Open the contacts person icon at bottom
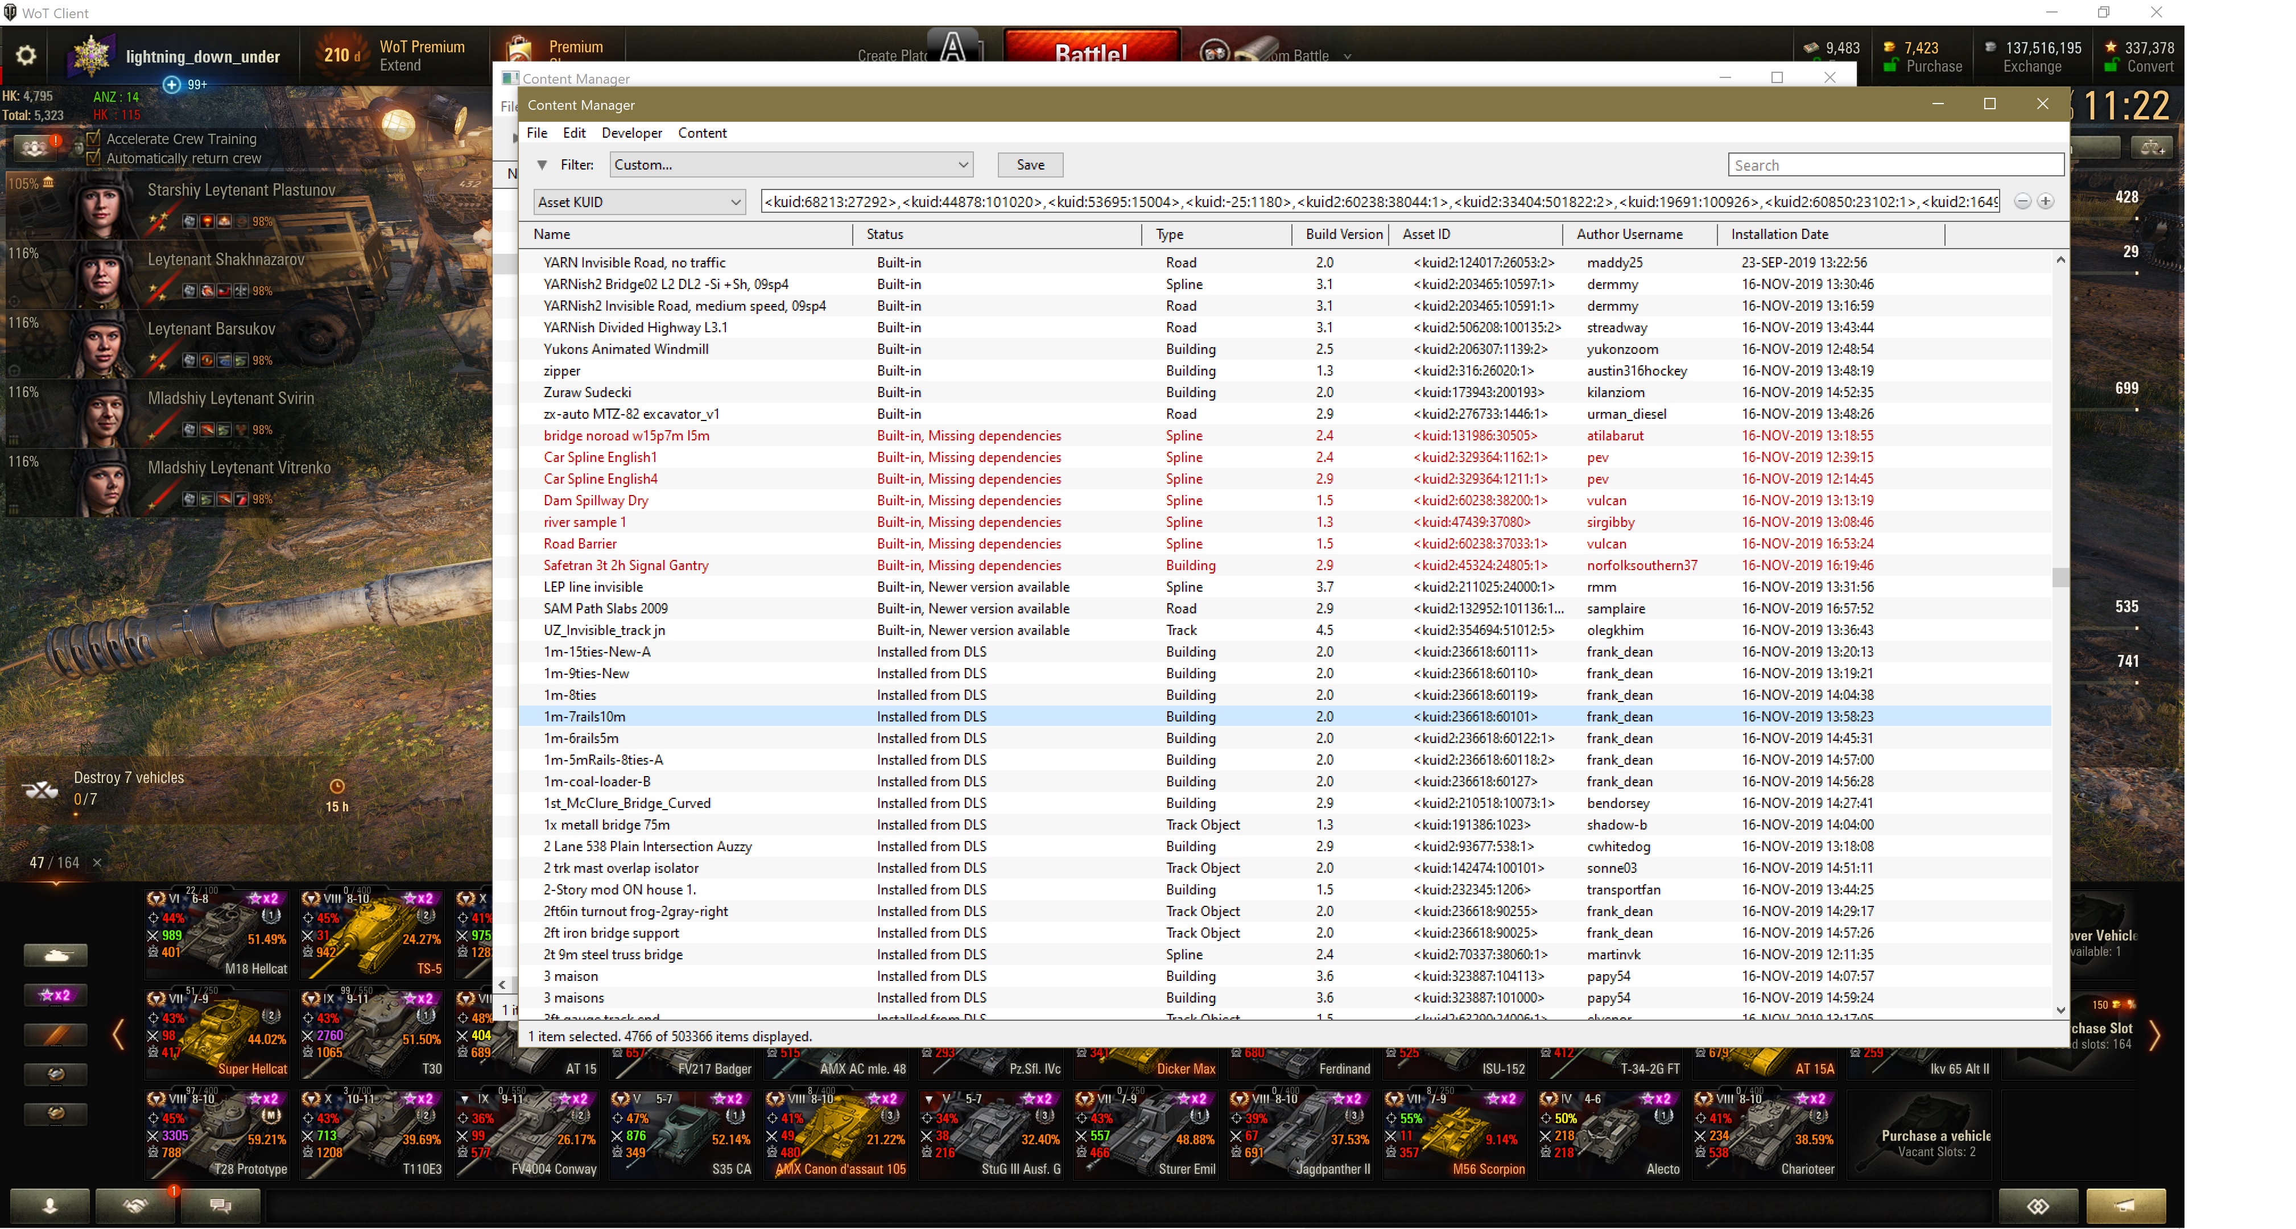 point(50,1206)
